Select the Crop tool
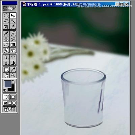Image resolution: width=135 pixels, height=135 pixels. pos(6,27)
